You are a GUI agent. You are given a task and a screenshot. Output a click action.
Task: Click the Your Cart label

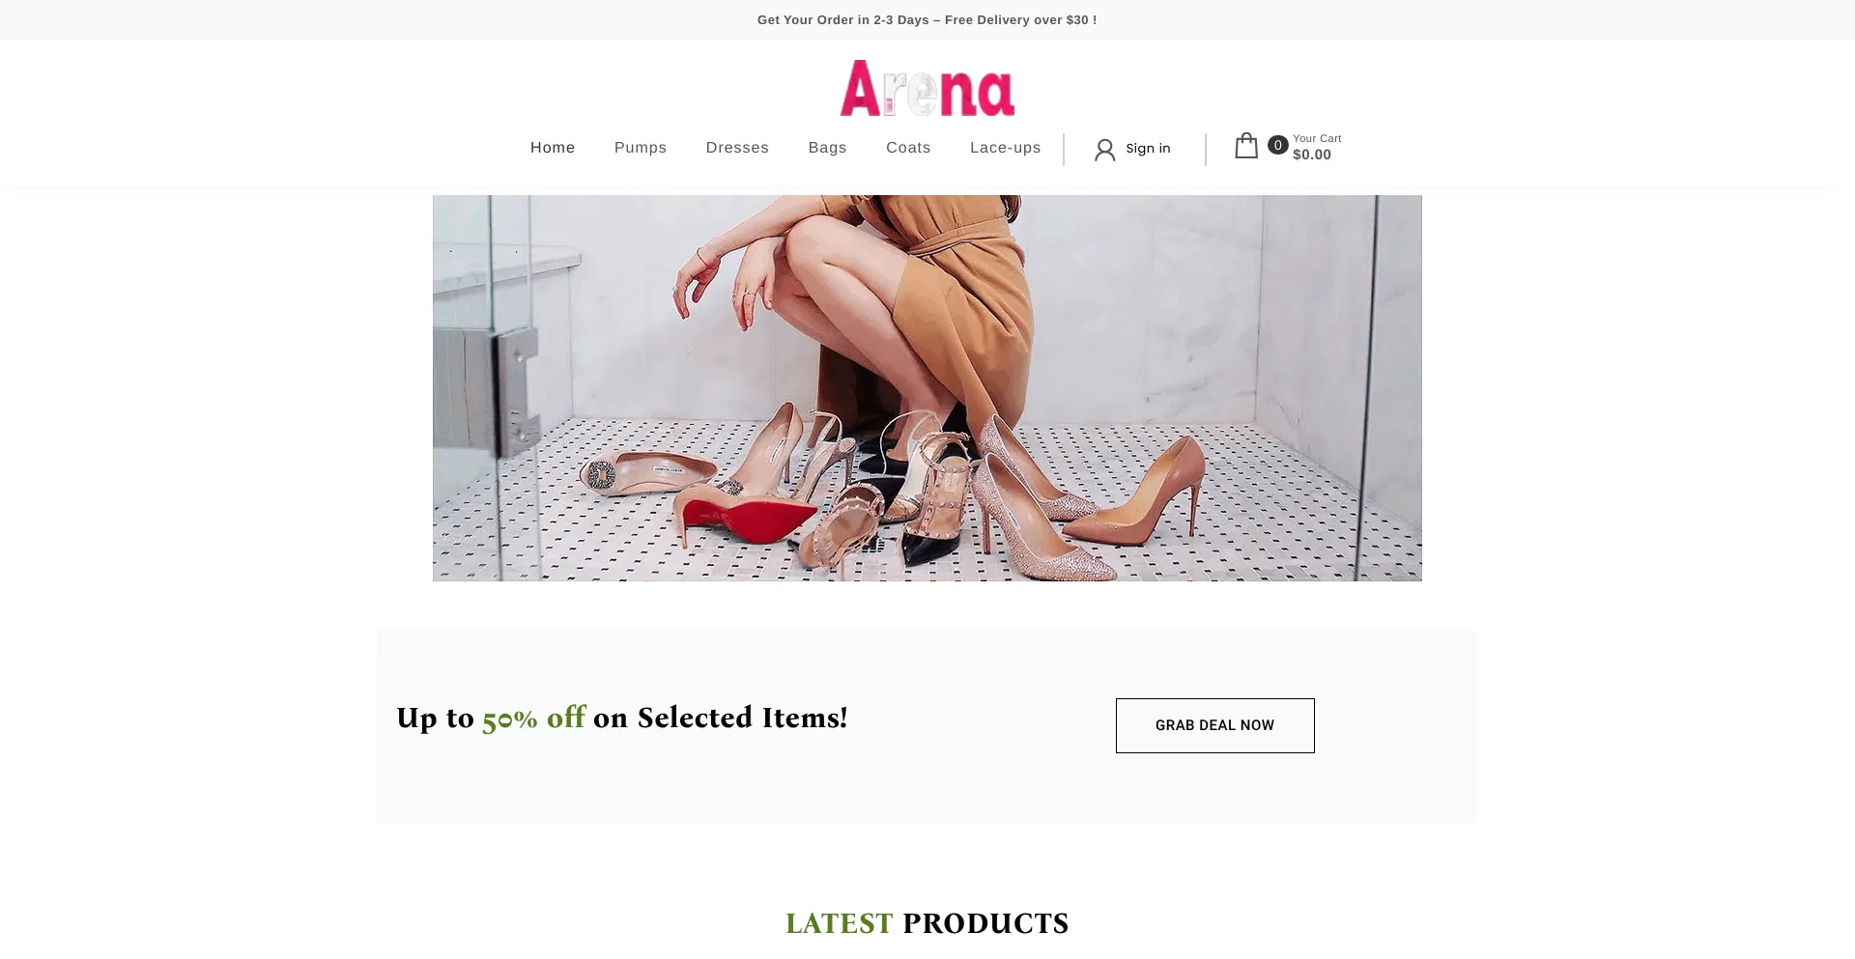point(1317,138)
